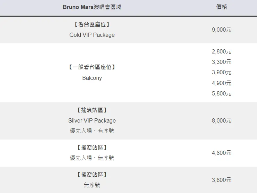Click the 【一般看台區座位】 label

coord(92,67)
